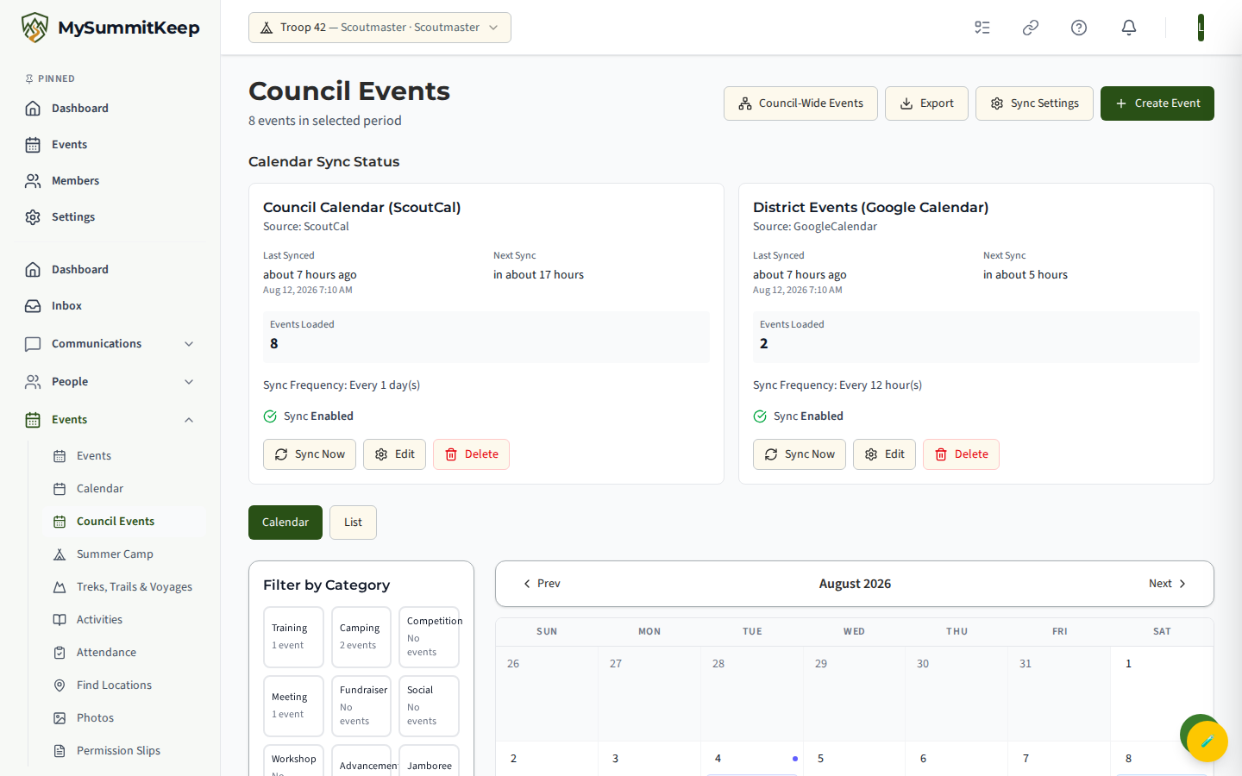This screenshot has width=1242, height=776.
Task: Sync Now for Council Calendar (ScoutCal)
Action: [310, 454]
